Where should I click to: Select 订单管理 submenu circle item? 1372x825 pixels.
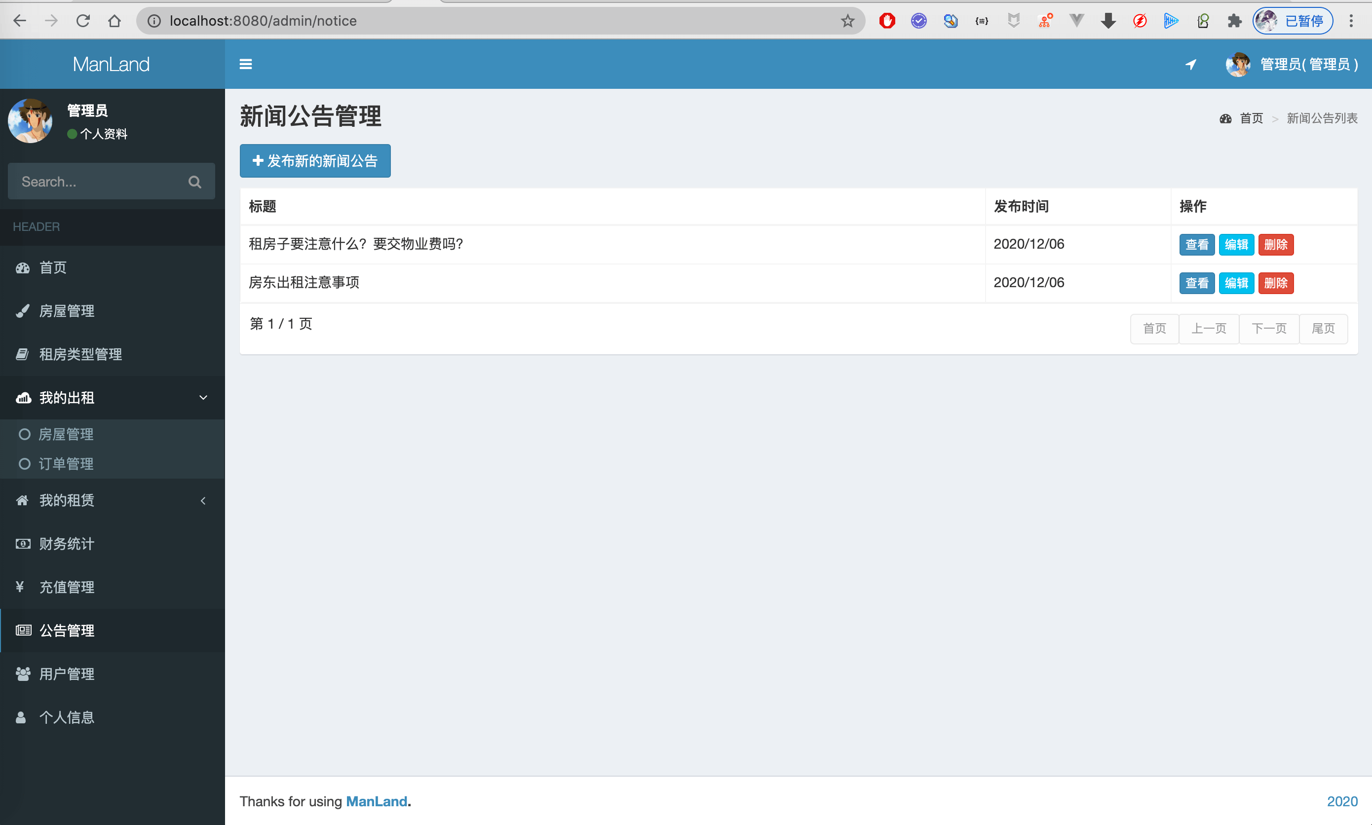[x=66, y=464]
